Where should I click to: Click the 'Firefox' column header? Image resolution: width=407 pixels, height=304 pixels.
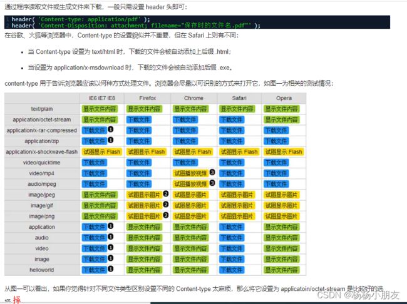[147, 98]
